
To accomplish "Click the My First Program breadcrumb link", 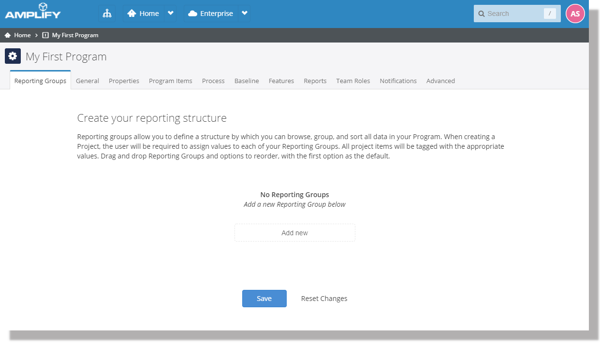I will coord(75,35).
